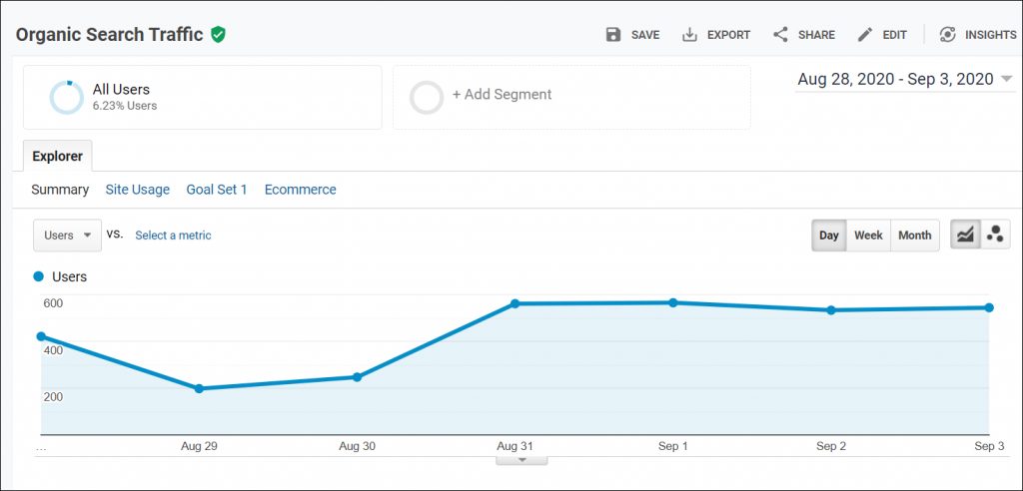Click the Edit pencil icon

(865, 35)
